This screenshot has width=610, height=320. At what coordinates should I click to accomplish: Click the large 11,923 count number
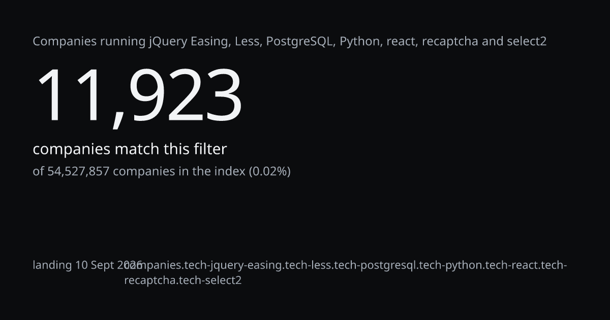coord(138,97)
